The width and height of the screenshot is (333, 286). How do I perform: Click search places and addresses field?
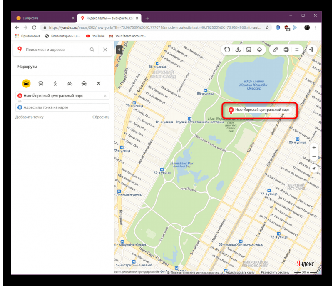click(56, 50)
